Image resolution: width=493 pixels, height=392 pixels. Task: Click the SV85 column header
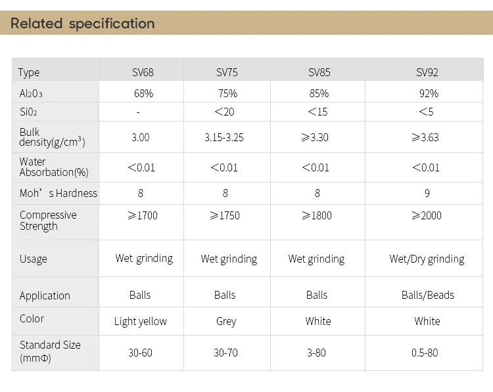pyautogui.click(x=319, y=72)
